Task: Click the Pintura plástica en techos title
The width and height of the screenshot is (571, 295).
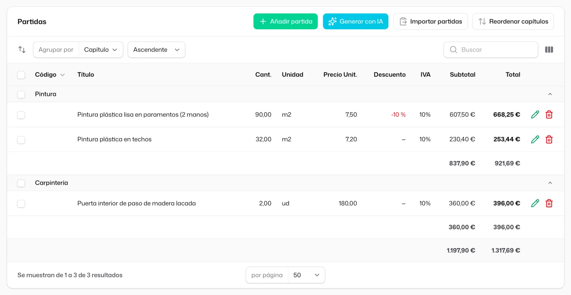Action: 114,139
